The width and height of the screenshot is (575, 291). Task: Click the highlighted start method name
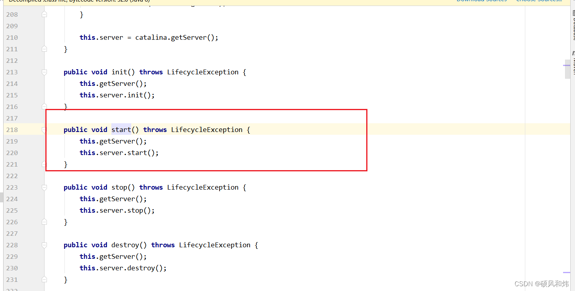click(121, 130)
